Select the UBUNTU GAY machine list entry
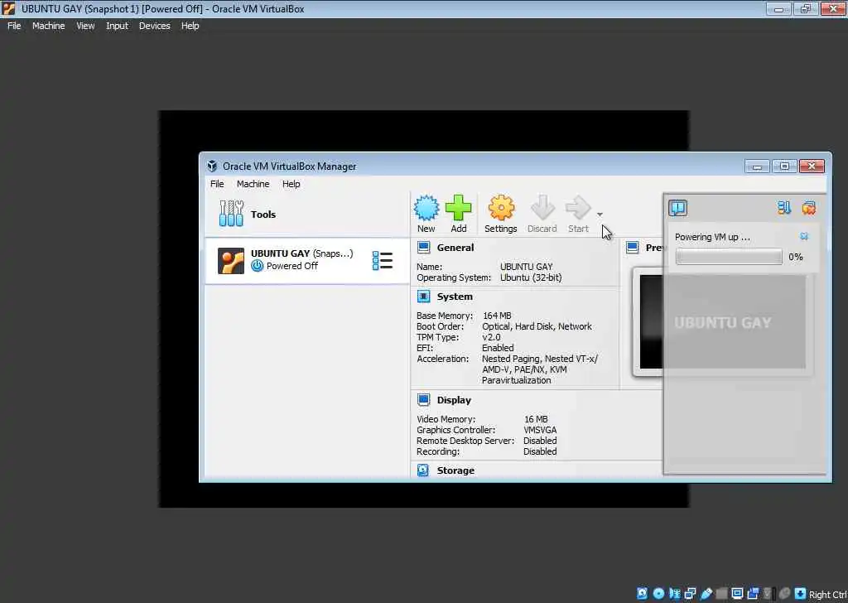848x603 pixels. click(306, 261)
